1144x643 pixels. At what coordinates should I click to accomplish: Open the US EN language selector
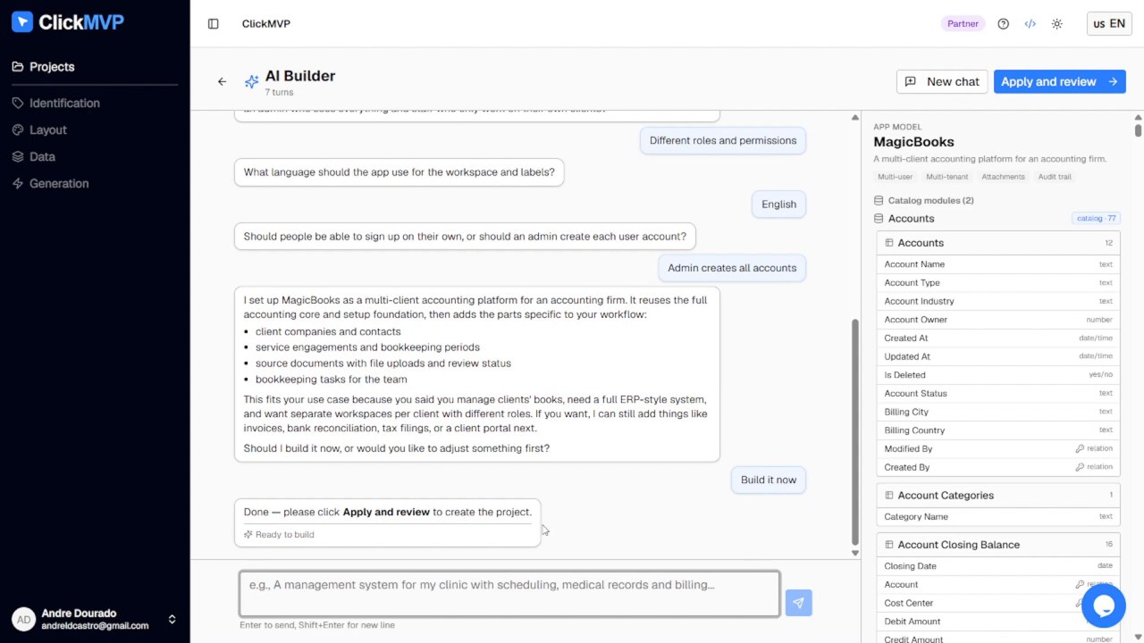[1109, 24]
